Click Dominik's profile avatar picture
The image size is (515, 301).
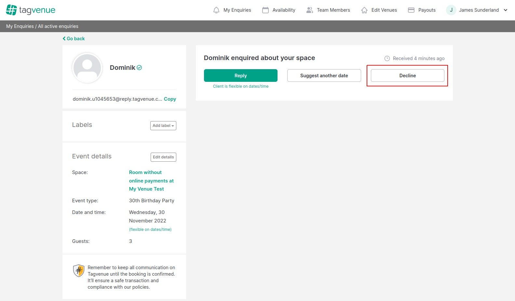tap(87, 68)
